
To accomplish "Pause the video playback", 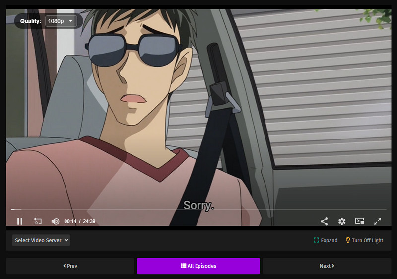I will coord(20,221).
